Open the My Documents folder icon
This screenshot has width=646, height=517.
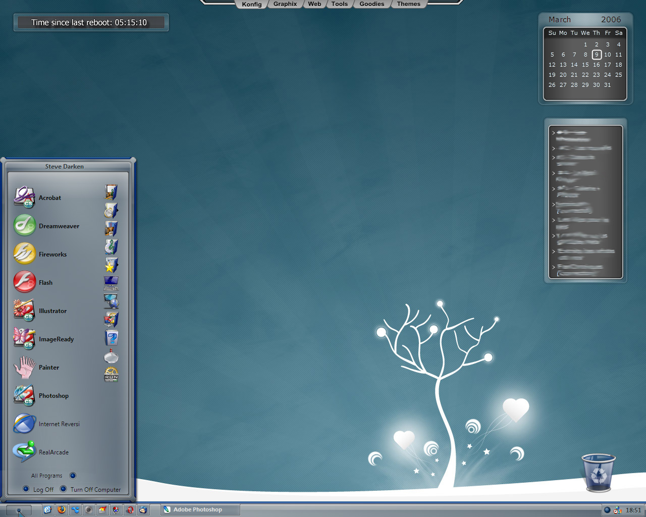(111, 192)
